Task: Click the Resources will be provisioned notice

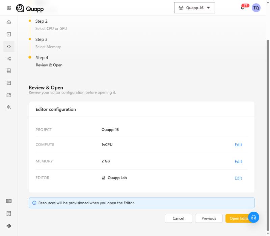Action: [x=141, y=203]
